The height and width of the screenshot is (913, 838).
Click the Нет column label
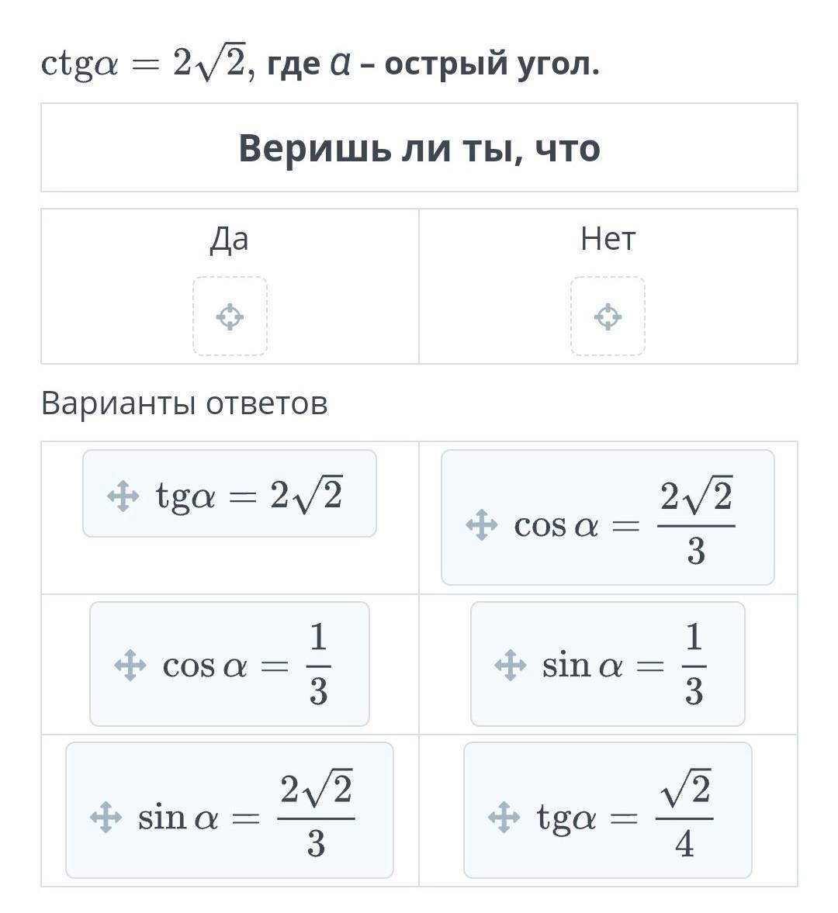click(608, 239)
